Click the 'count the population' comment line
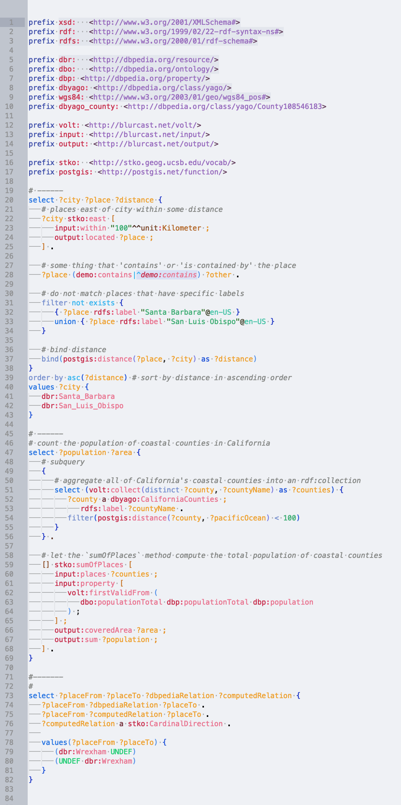 pos(149,443)
